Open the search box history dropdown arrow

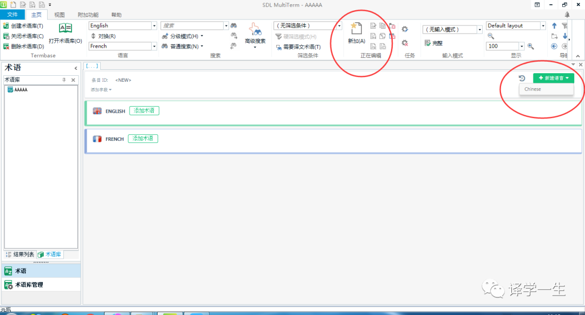(226, 26)
